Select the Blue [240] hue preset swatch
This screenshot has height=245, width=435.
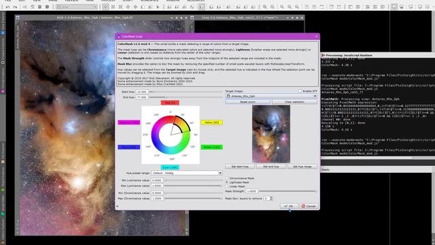[x=129, y=147]
